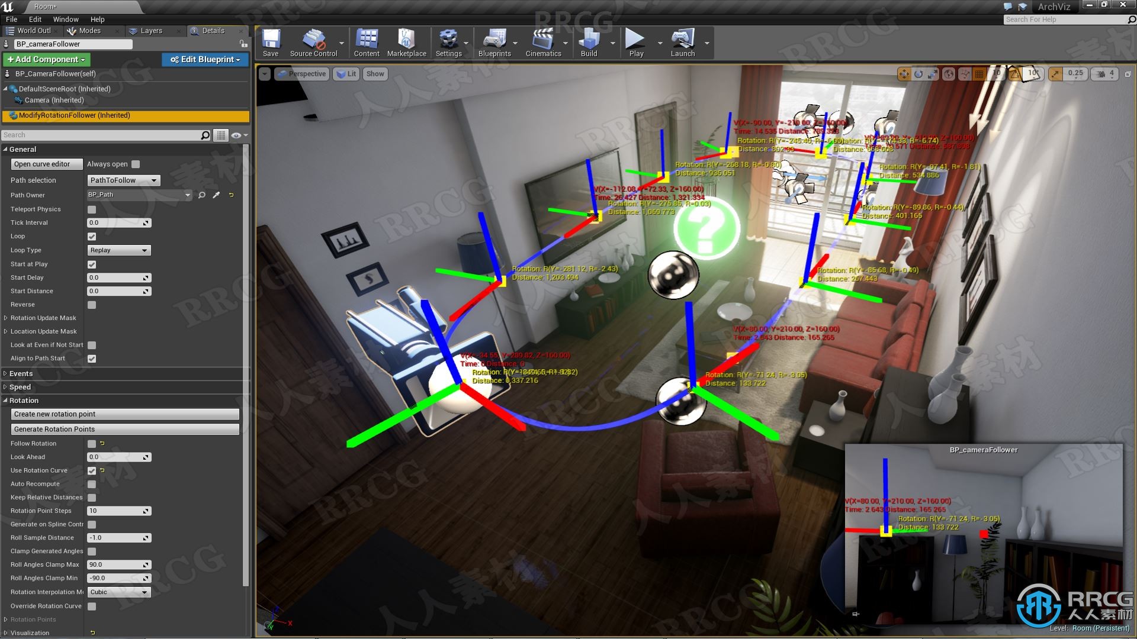1137x639 pixels.
Task: Select PathToFollow from Path selection dropdown
Action: coord(121,179)
